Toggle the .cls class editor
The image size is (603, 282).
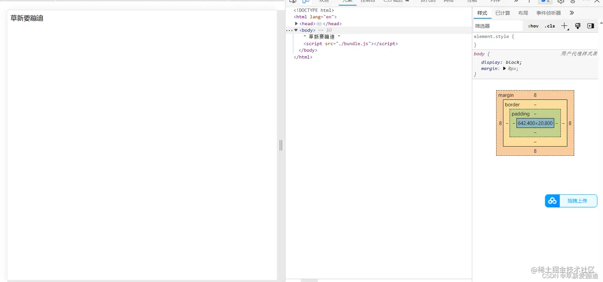550,26
